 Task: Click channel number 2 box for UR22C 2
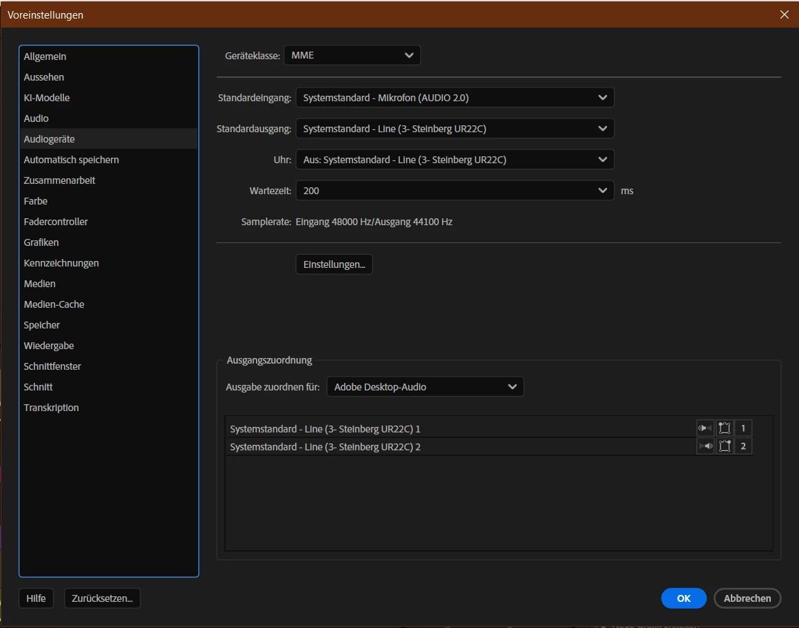743,446
